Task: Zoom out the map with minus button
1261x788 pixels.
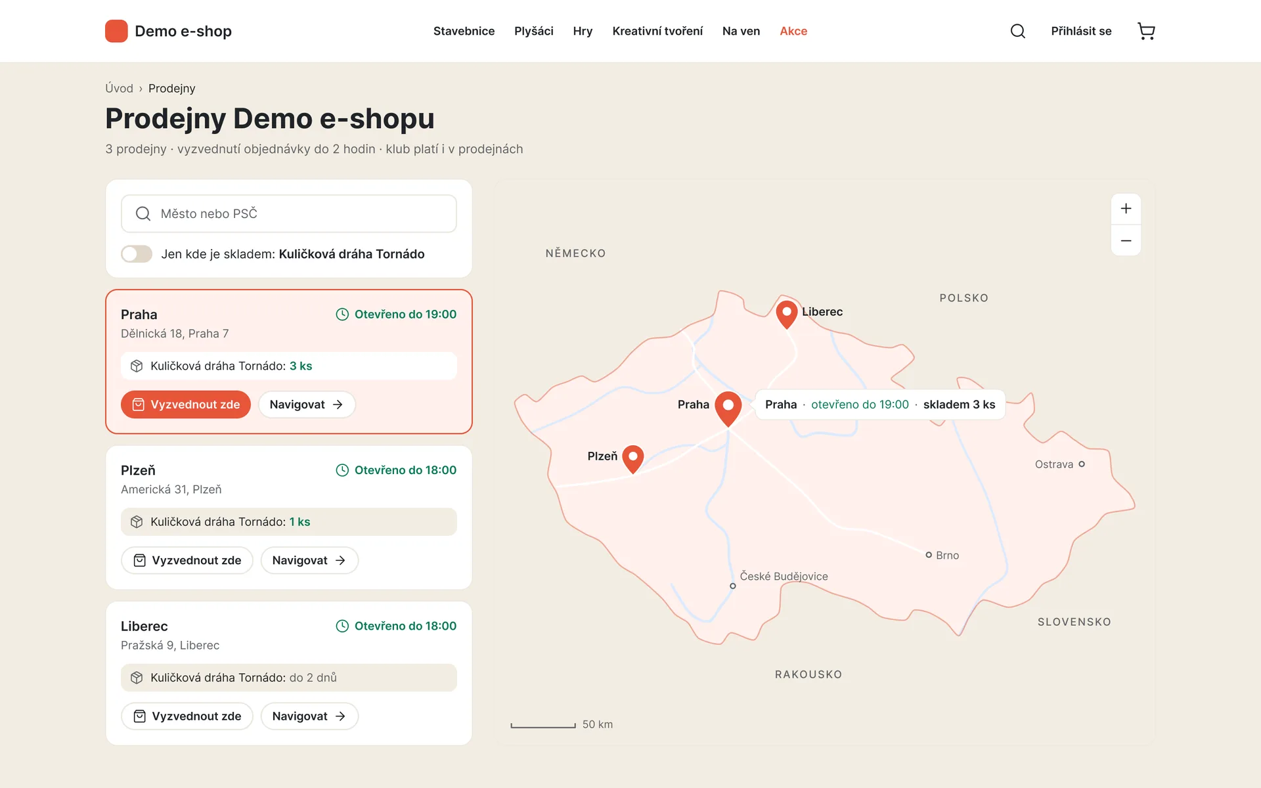Action: [x=1126, y=240]
